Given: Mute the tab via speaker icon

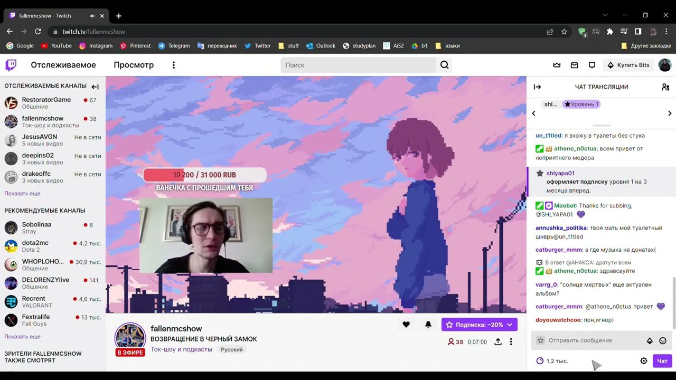Looking at the screenshot, I should 92,16.
